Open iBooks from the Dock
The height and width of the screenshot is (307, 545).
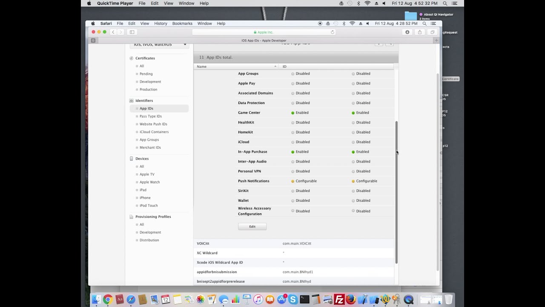(270, 300)
